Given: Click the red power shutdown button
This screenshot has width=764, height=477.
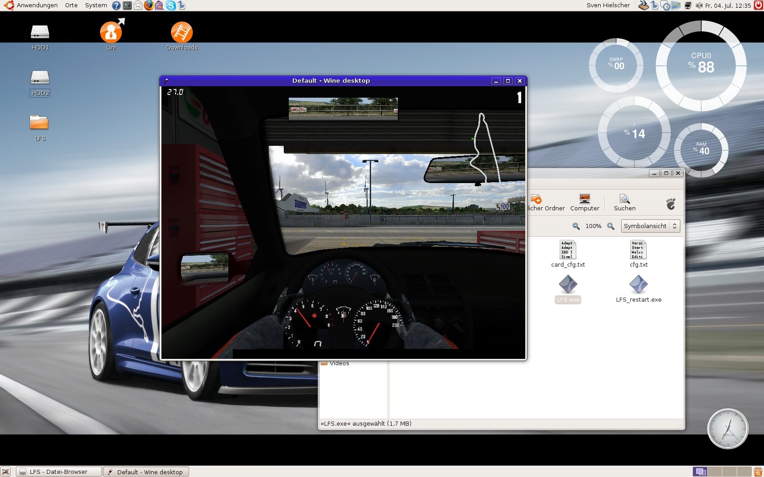Looking at the screenshot, I should [x=758, y=5].
